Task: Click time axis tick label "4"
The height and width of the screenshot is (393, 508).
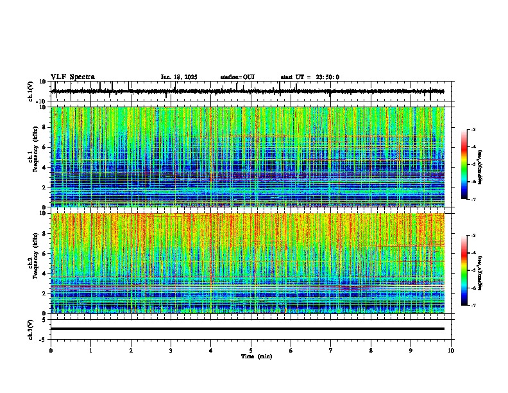Action: coord(211,351)
